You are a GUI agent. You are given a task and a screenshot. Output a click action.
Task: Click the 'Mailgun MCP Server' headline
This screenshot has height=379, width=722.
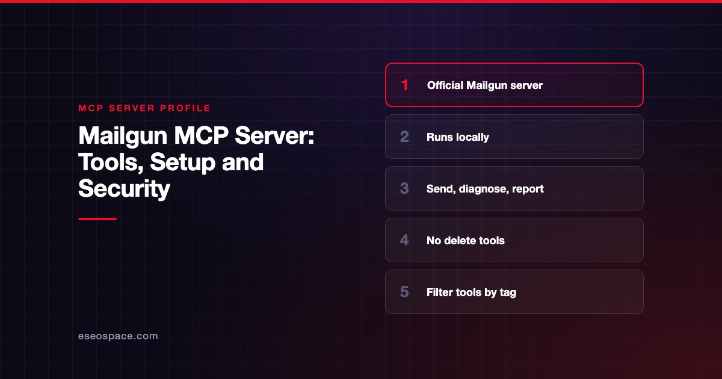196,162
